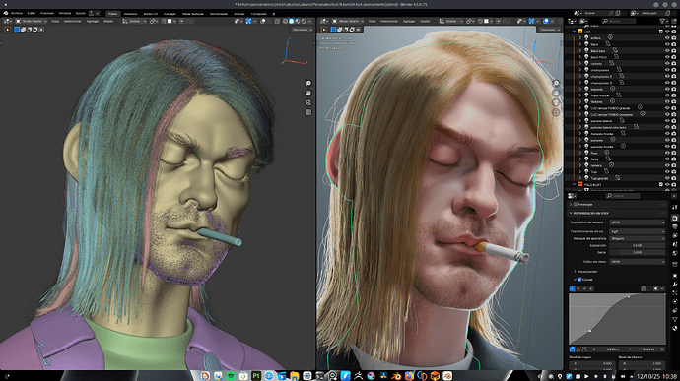Screen dimensions: 680x381
Task: Expand the Freestyle panel
Action: click(571, 204)
